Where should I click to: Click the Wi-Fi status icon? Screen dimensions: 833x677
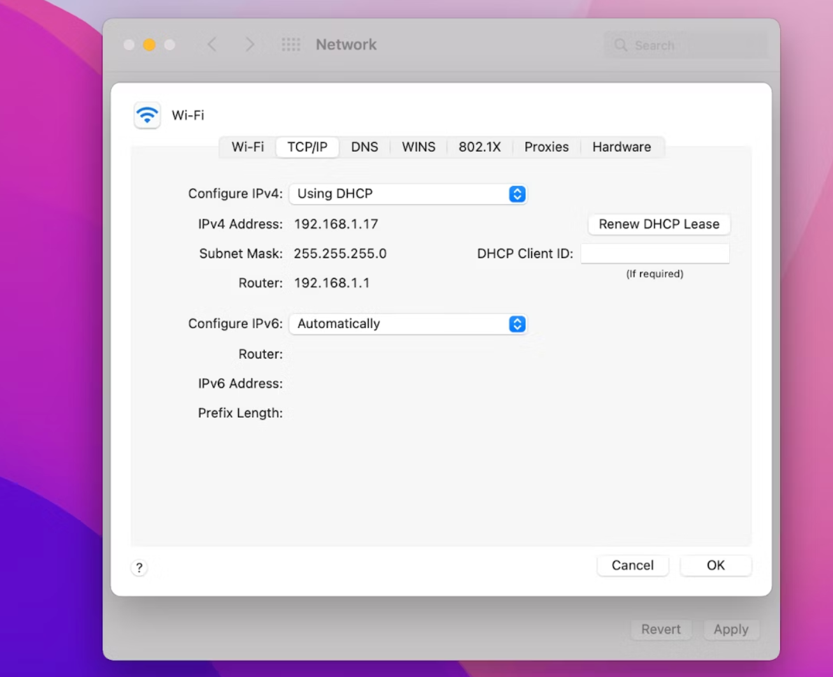(x=147, y=115)
